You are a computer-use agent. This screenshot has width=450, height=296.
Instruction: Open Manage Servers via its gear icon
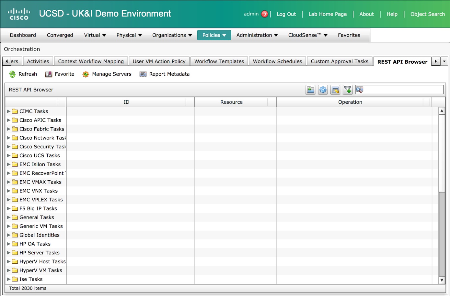pyautogui.click(x=86, y=74)
